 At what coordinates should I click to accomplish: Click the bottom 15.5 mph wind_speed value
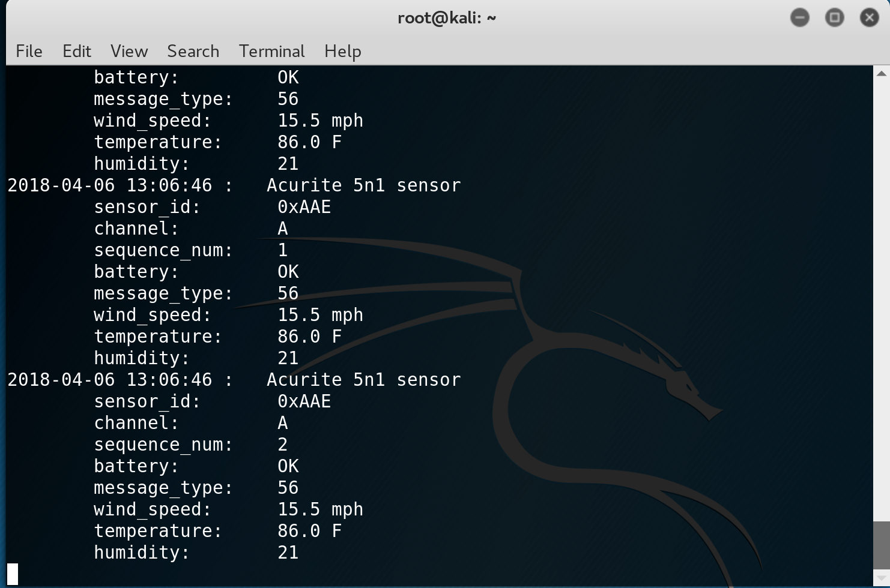click(321, 509)
